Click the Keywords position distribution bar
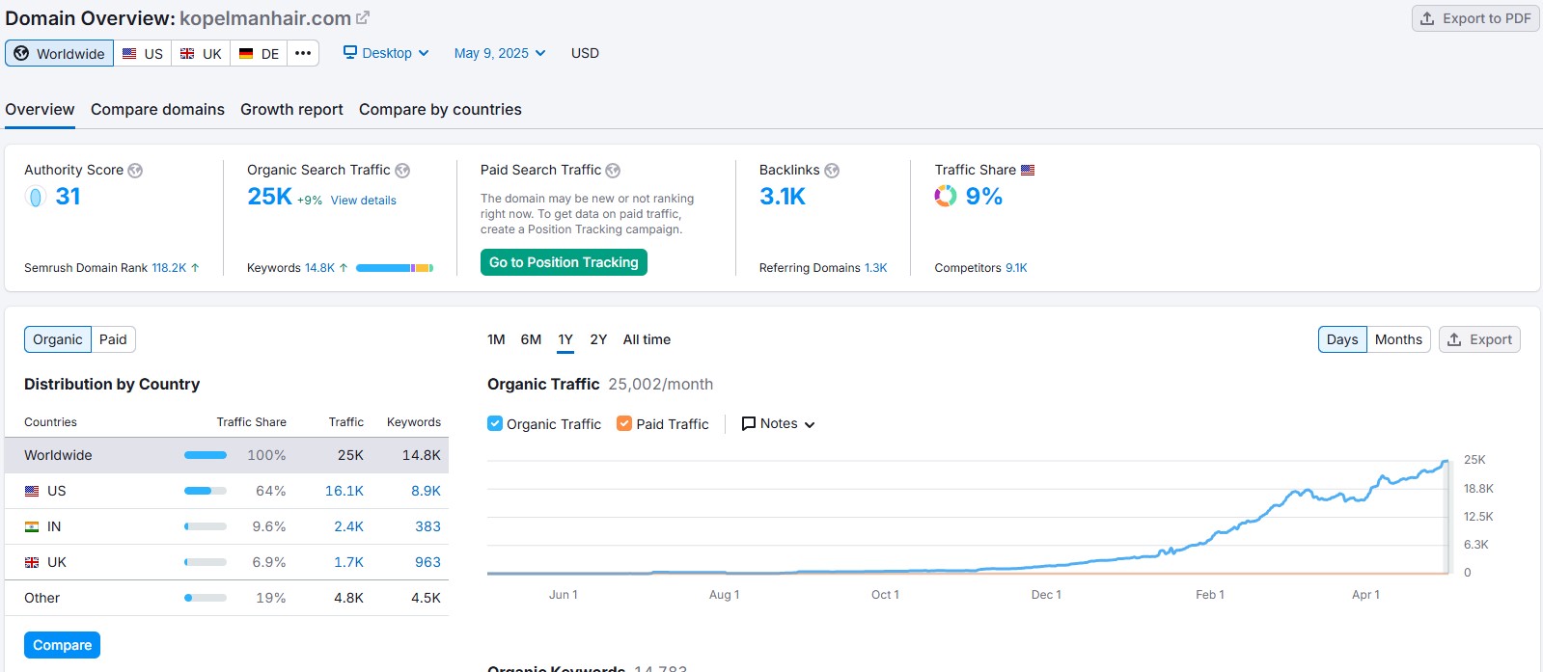Image resolution: width=1543 pixels, height=672 pixels. tap(395, 268)
